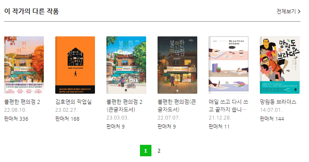Viewport: 309px width, 162px height.
Task: Click the 망원동 브라더스 title link
Action: click(x=278, y=102)
